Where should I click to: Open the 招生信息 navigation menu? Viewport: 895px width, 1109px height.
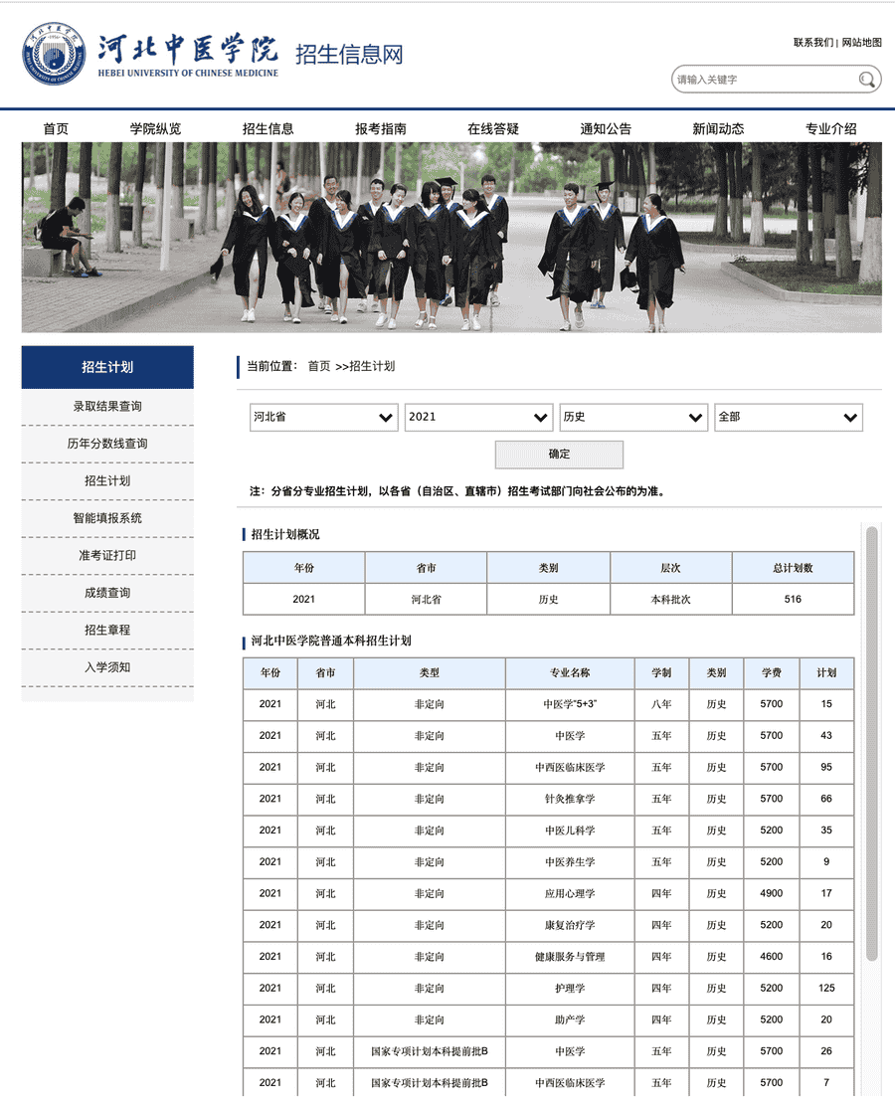tap(268, 128)
